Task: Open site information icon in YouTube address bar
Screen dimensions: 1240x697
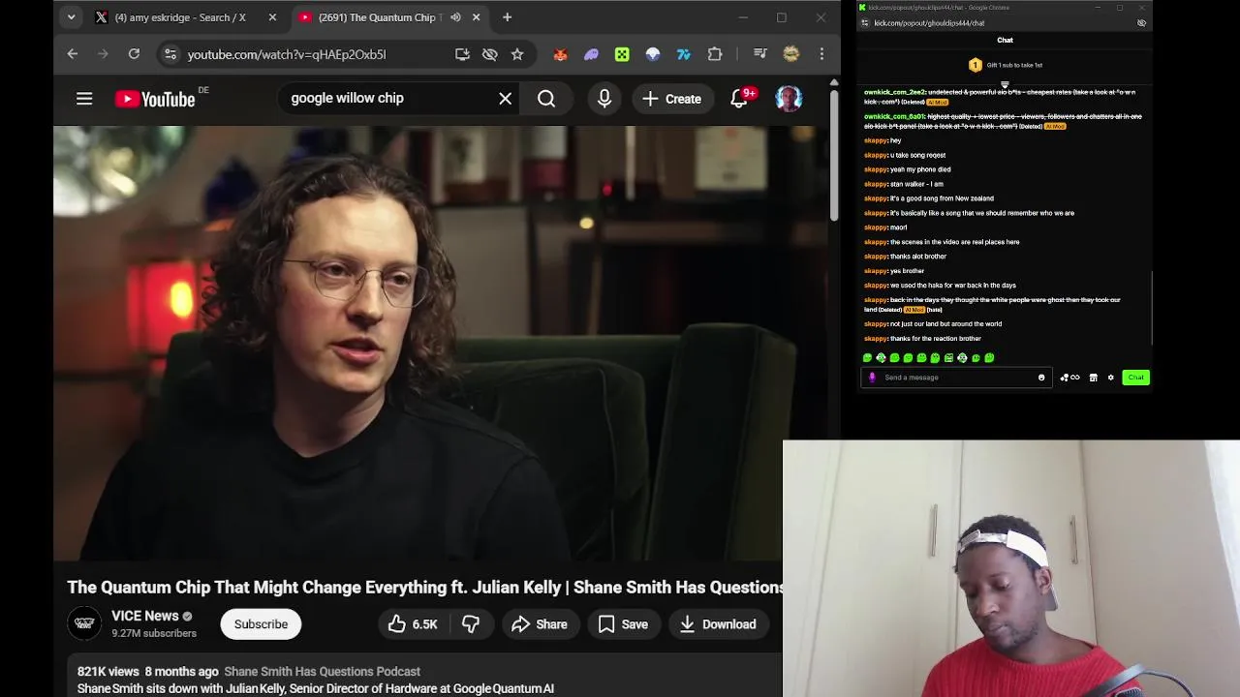Action: point(170,54)
